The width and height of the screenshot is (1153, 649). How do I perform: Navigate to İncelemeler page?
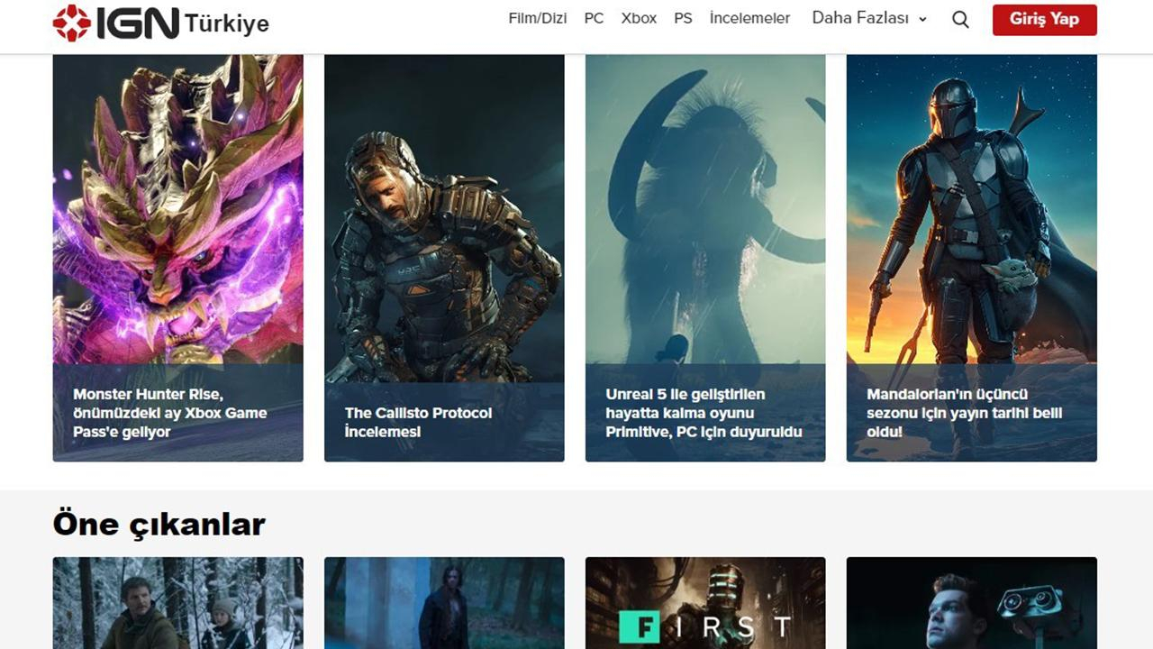click(x=749, y=18)
